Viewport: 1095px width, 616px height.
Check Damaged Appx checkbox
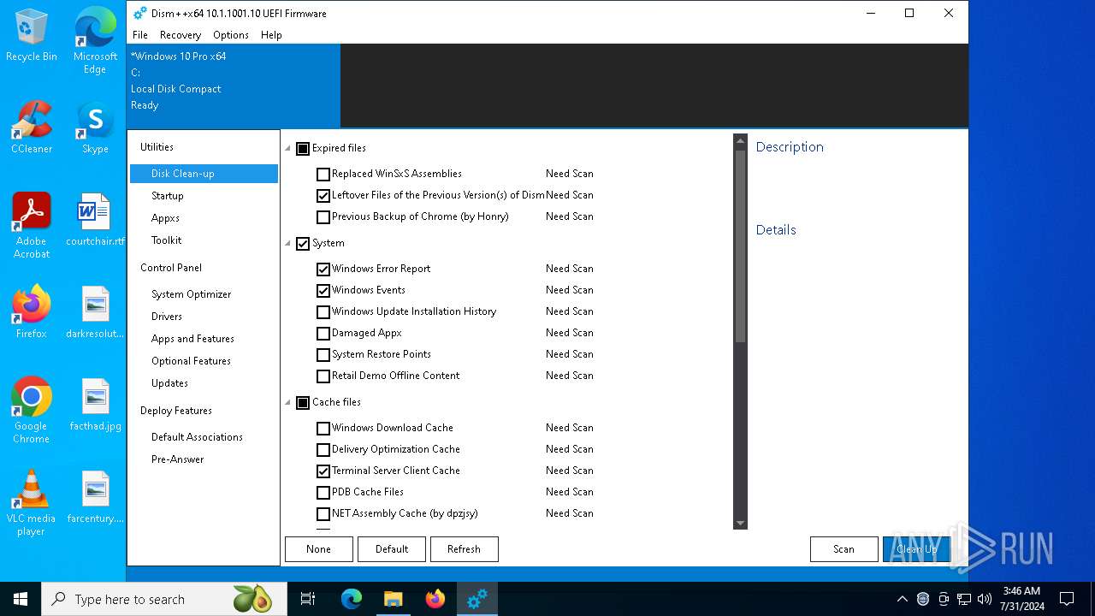point(323,334)
